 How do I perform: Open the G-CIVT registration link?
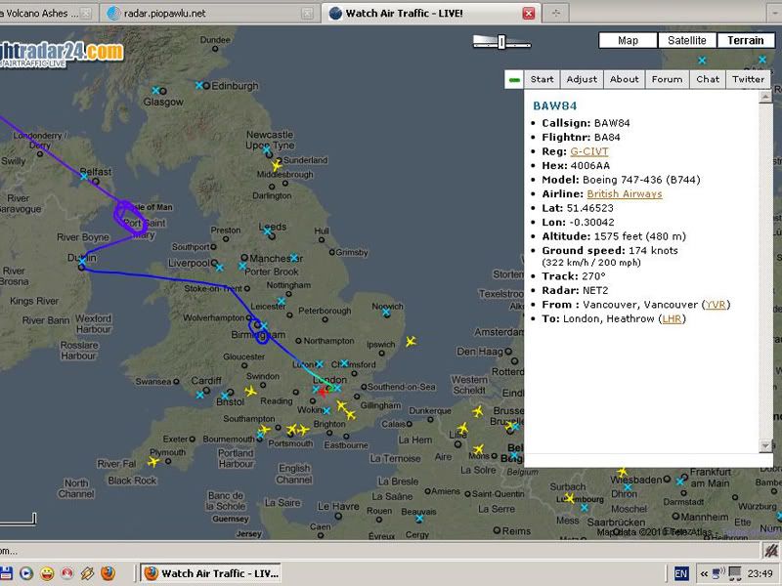589,151
